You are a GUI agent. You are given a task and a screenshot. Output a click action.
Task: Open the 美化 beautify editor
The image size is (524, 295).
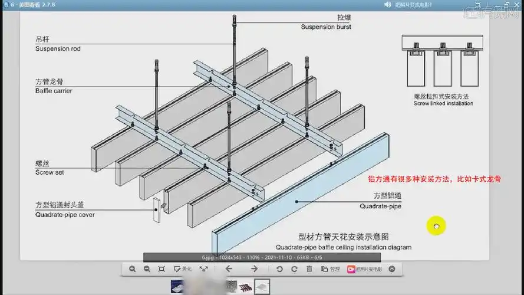point(183,269)
